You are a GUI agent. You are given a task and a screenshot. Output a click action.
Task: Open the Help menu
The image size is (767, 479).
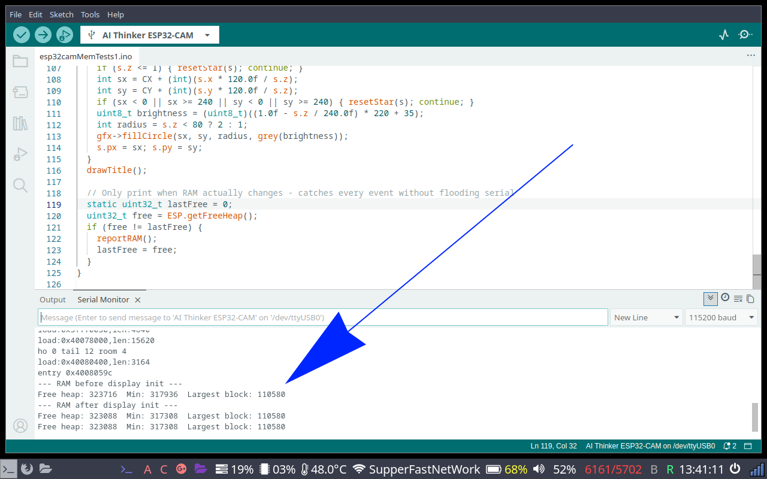tap(116, 14)
